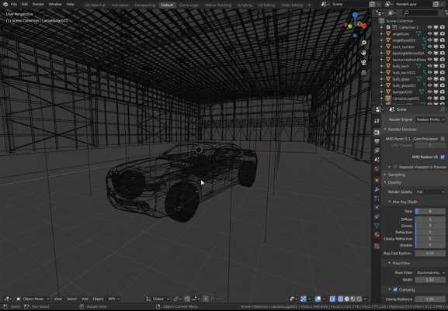This screenshot has height=311, width=448.
Task: Open the viewport Add menu
Action: pos(85,299)
